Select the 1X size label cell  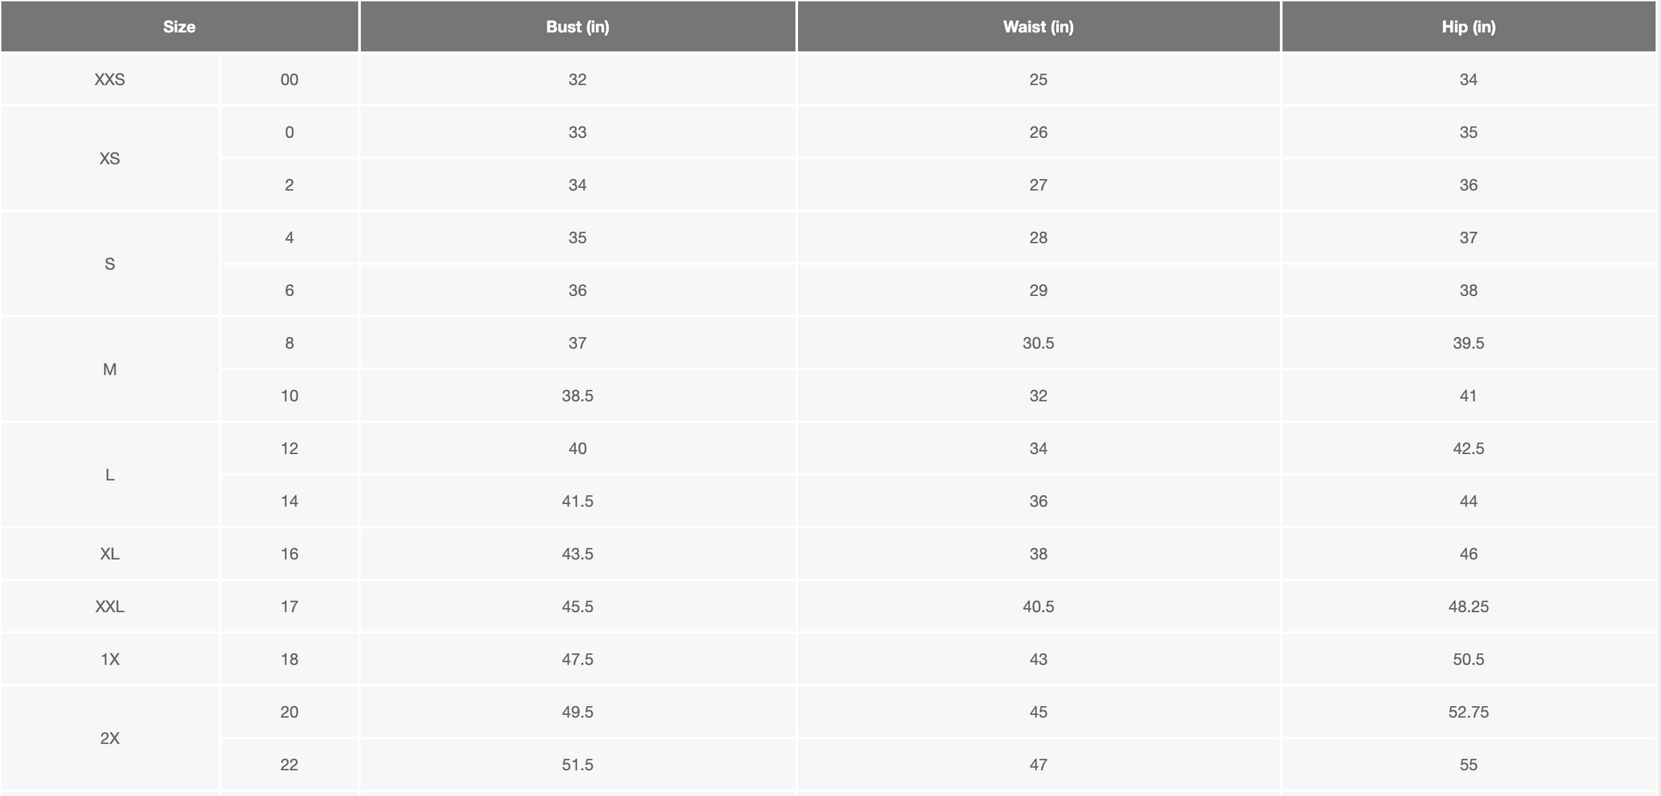[x=110, y=659]
